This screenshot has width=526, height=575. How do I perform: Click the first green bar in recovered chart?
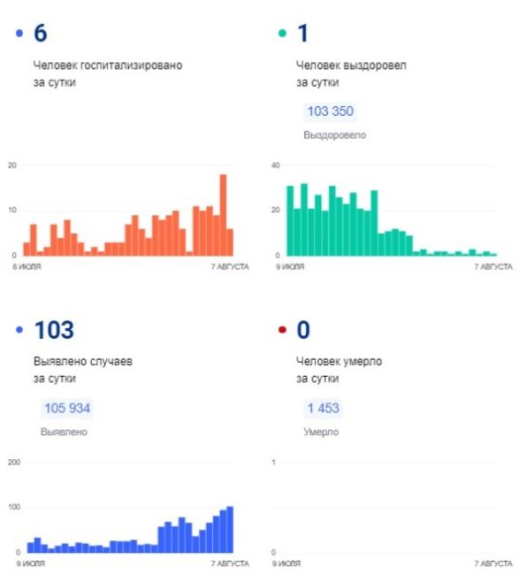click(x=290, y=221)
